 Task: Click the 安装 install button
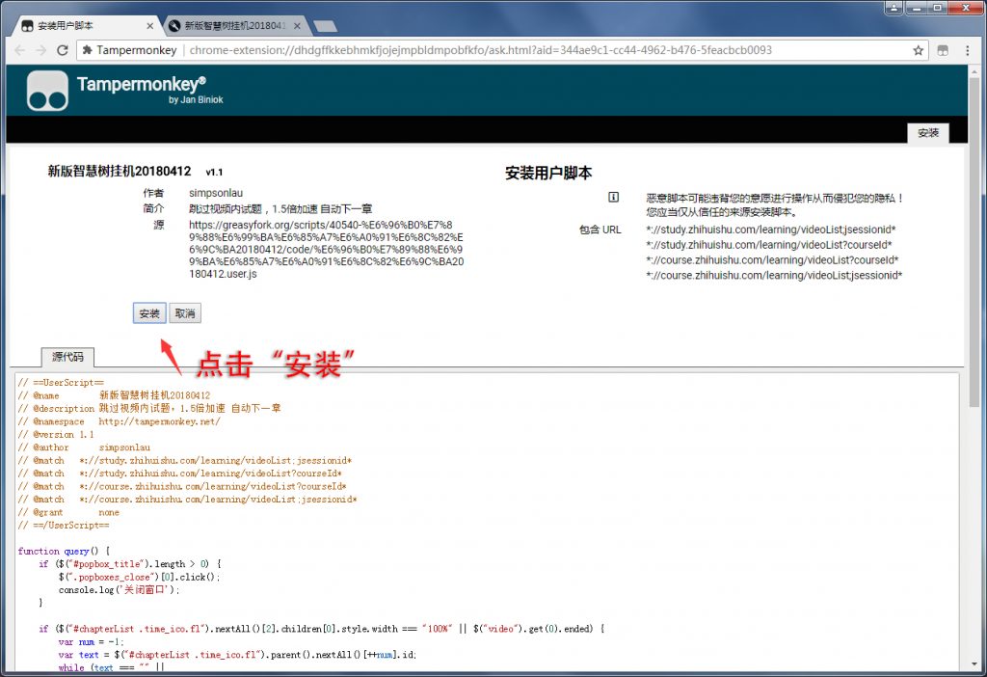click(x=147, y=312)
